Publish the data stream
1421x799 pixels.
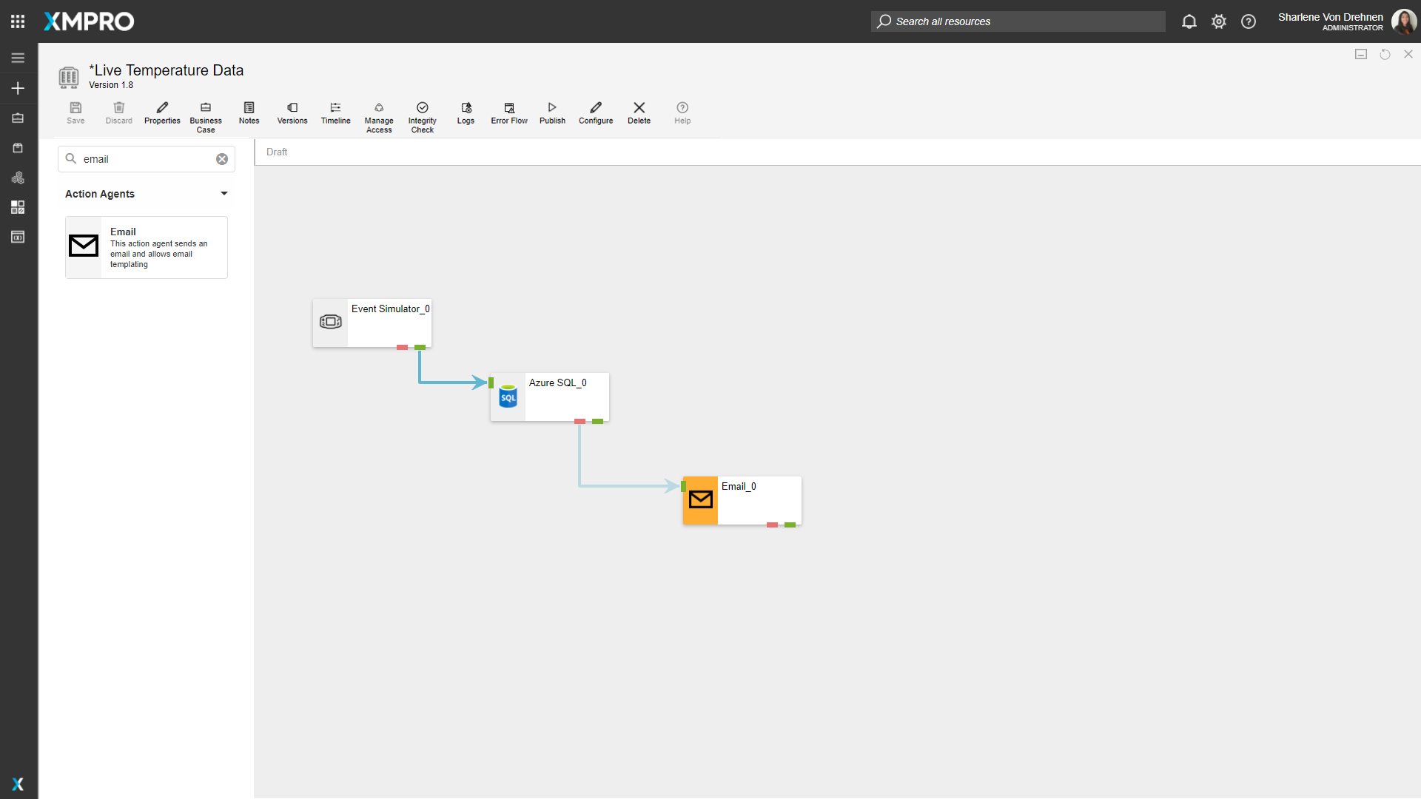(551, 113)
